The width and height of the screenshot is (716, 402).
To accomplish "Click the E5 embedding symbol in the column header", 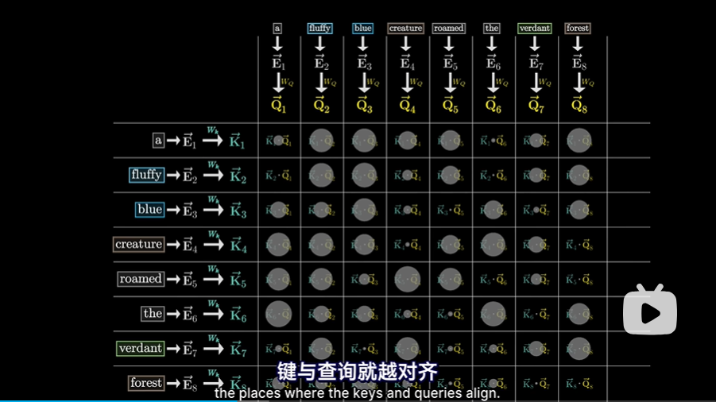I will point(449,63).
